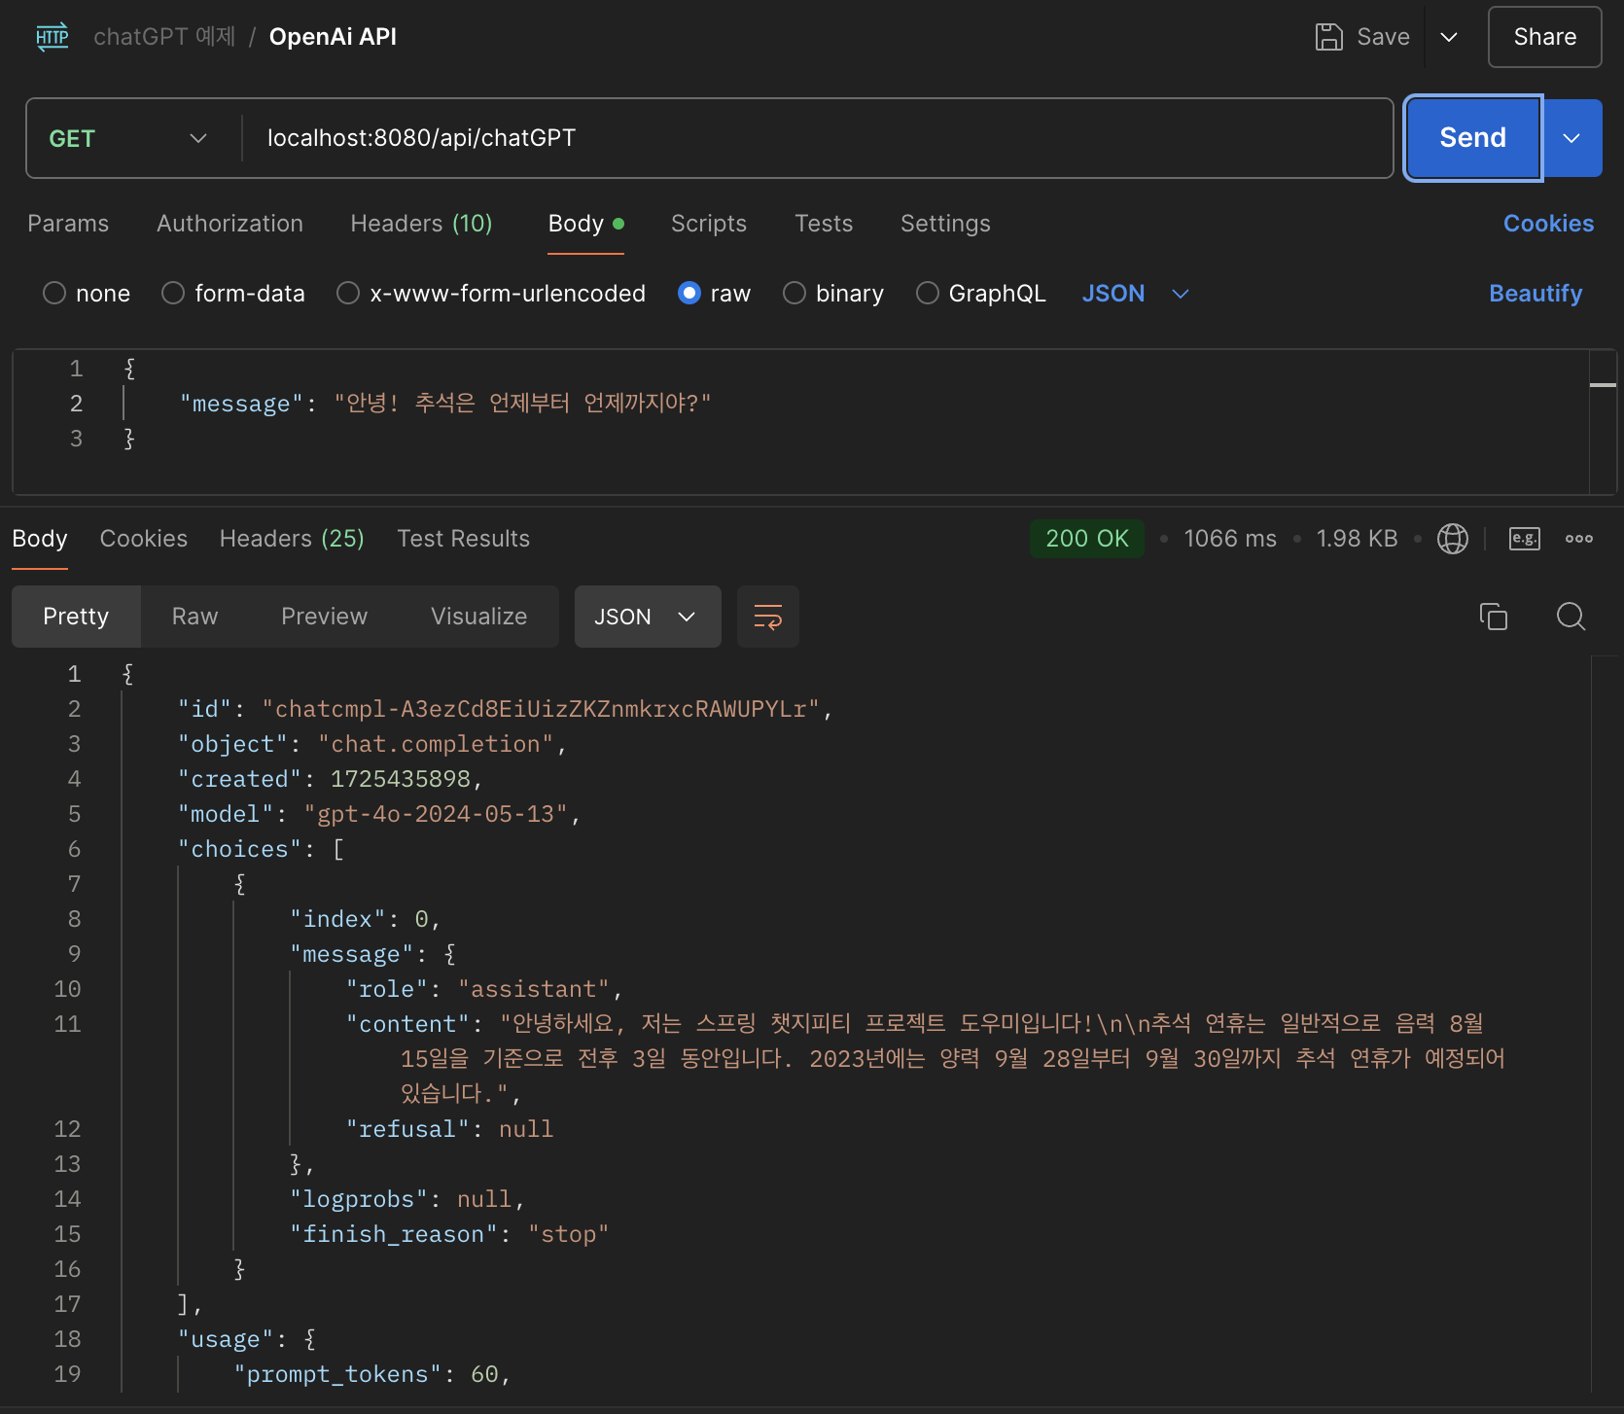Open the response more options ellipsis
Image resolution: width=1624 pixels, height=1414 pixels.
pyautogui.click(x=1579, y=539)
